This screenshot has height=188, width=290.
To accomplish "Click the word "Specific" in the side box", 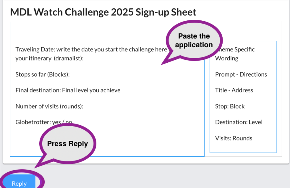I will (x=244, y=50).
